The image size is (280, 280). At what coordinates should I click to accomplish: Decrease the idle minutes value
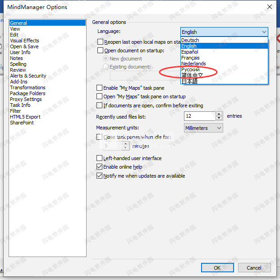(x=126, y=148)
